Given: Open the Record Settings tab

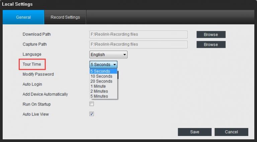Looking at the screenshot, I should [65, 17].
